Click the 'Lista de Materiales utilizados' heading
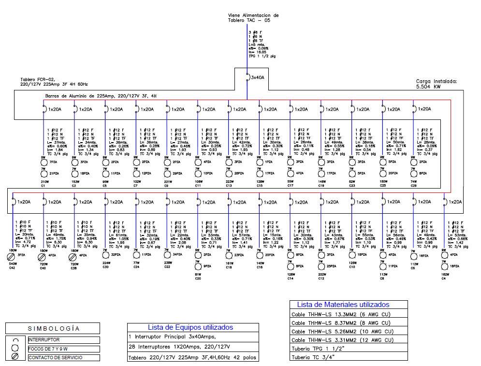This screenshot has width=481, height=366. pos(343,305)
